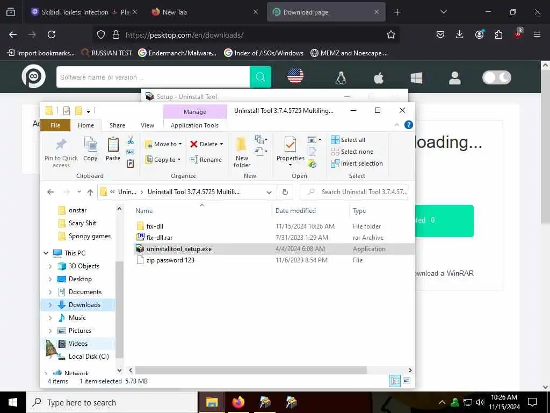Click Select all in the ribbon

coord(348,140)
